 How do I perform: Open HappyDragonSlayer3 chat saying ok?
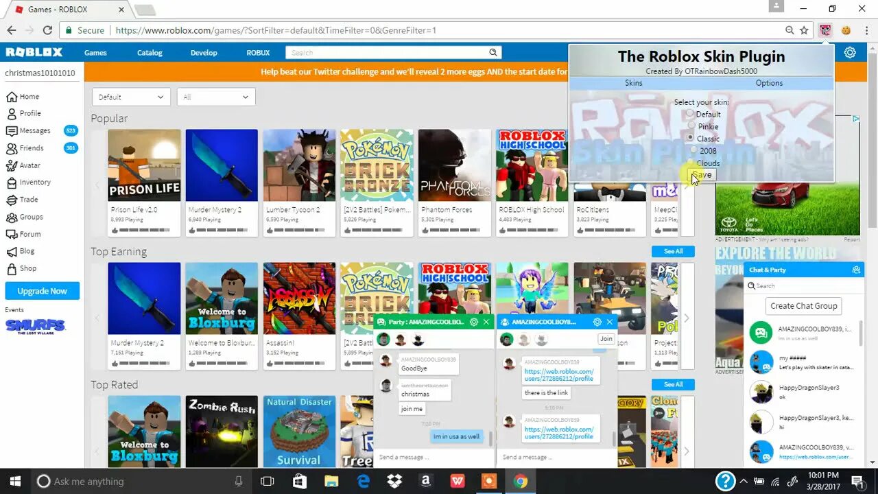[804, 392]
